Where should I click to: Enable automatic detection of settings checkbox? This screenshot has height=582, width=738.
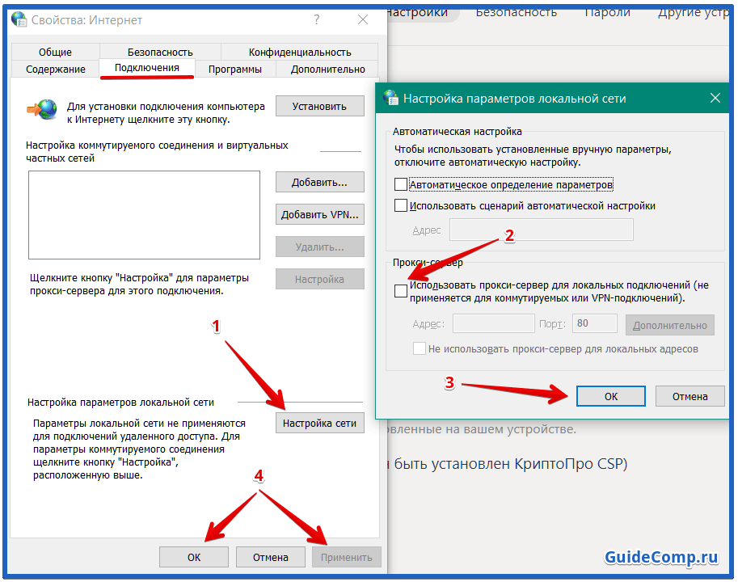401,184
